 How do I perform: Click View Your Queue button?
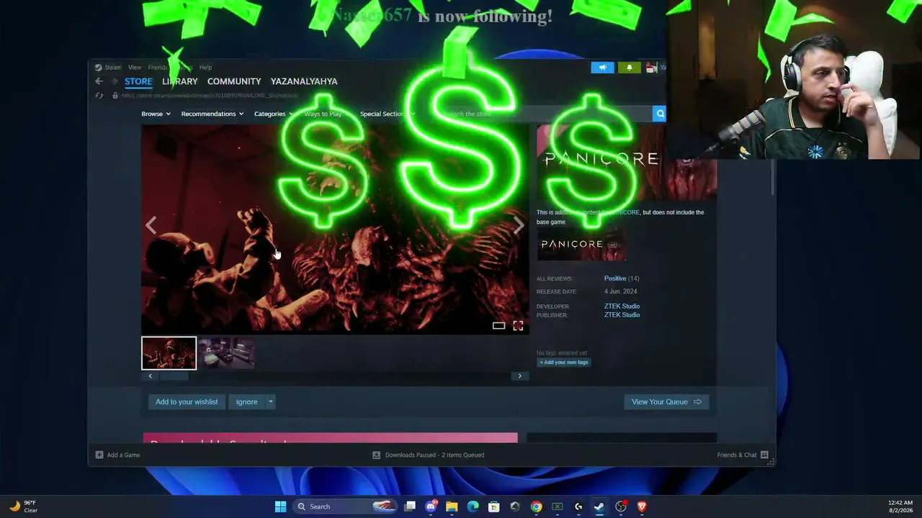click(666, 401)
